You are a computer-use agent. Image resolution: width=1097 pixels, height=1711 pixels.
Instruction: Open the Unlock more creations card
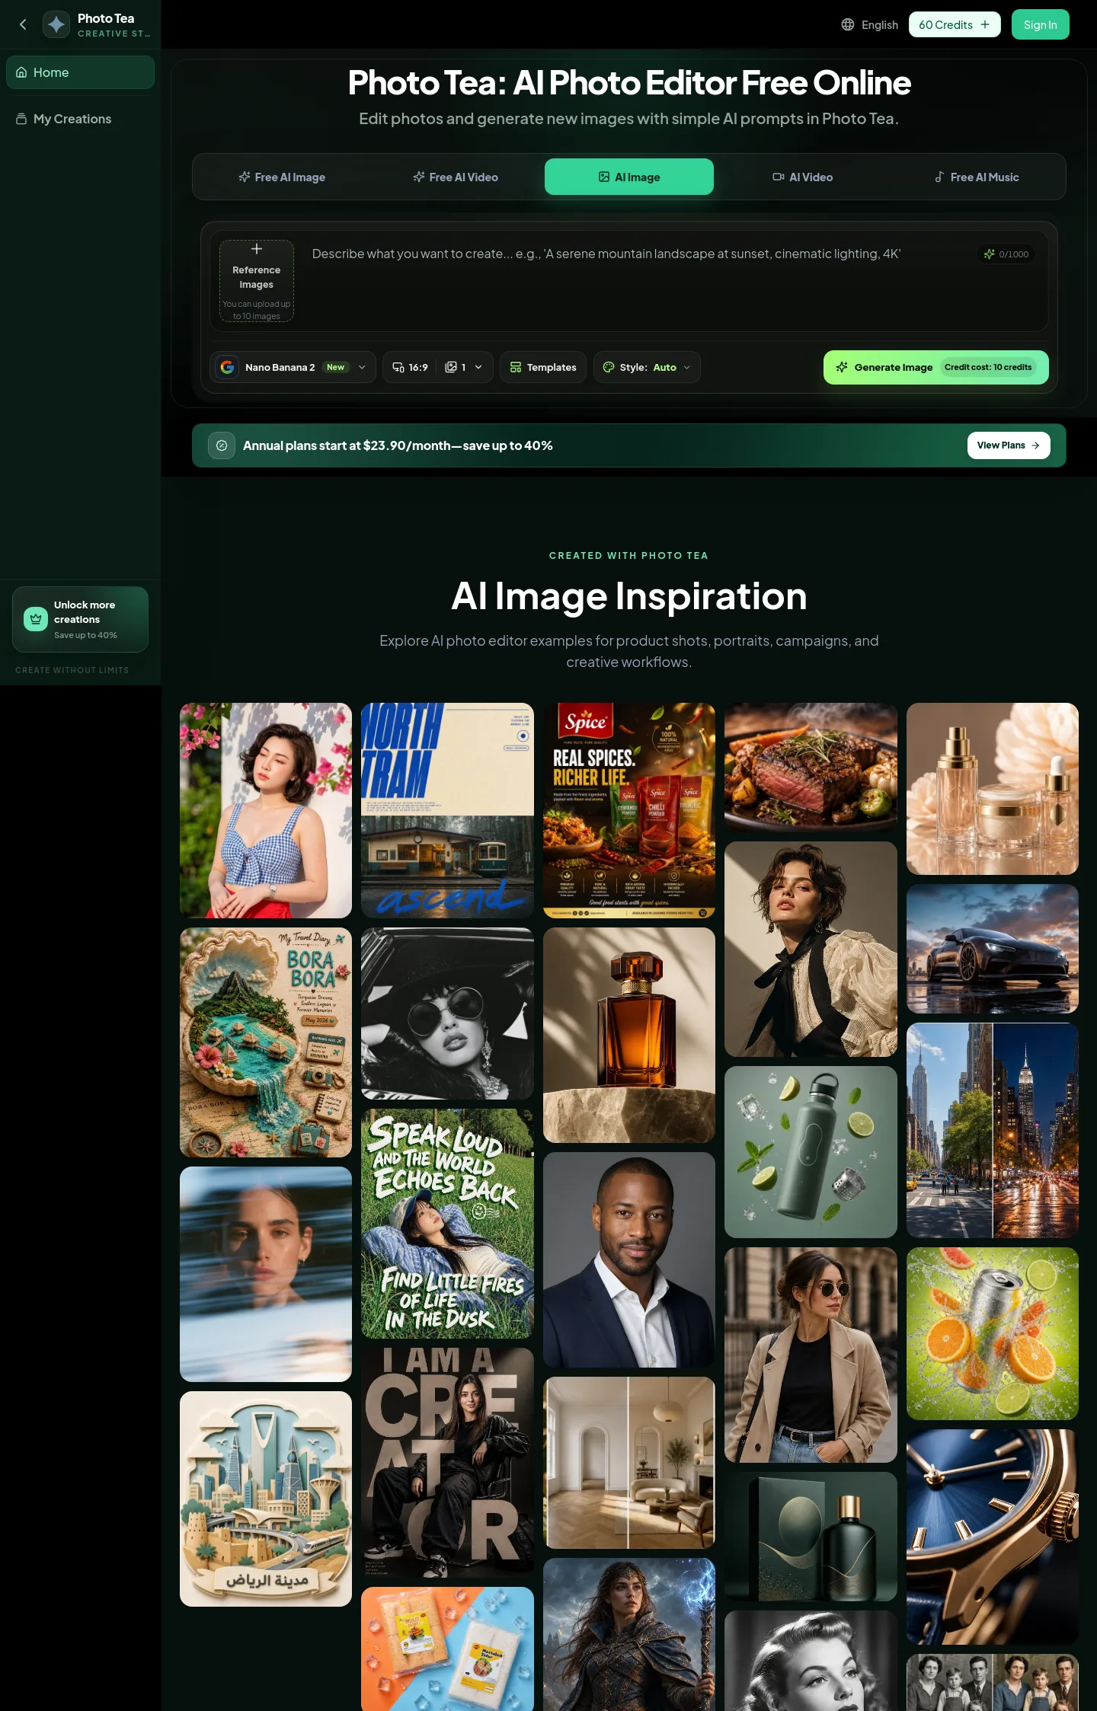pyautogui.click(x=80, y=619)
